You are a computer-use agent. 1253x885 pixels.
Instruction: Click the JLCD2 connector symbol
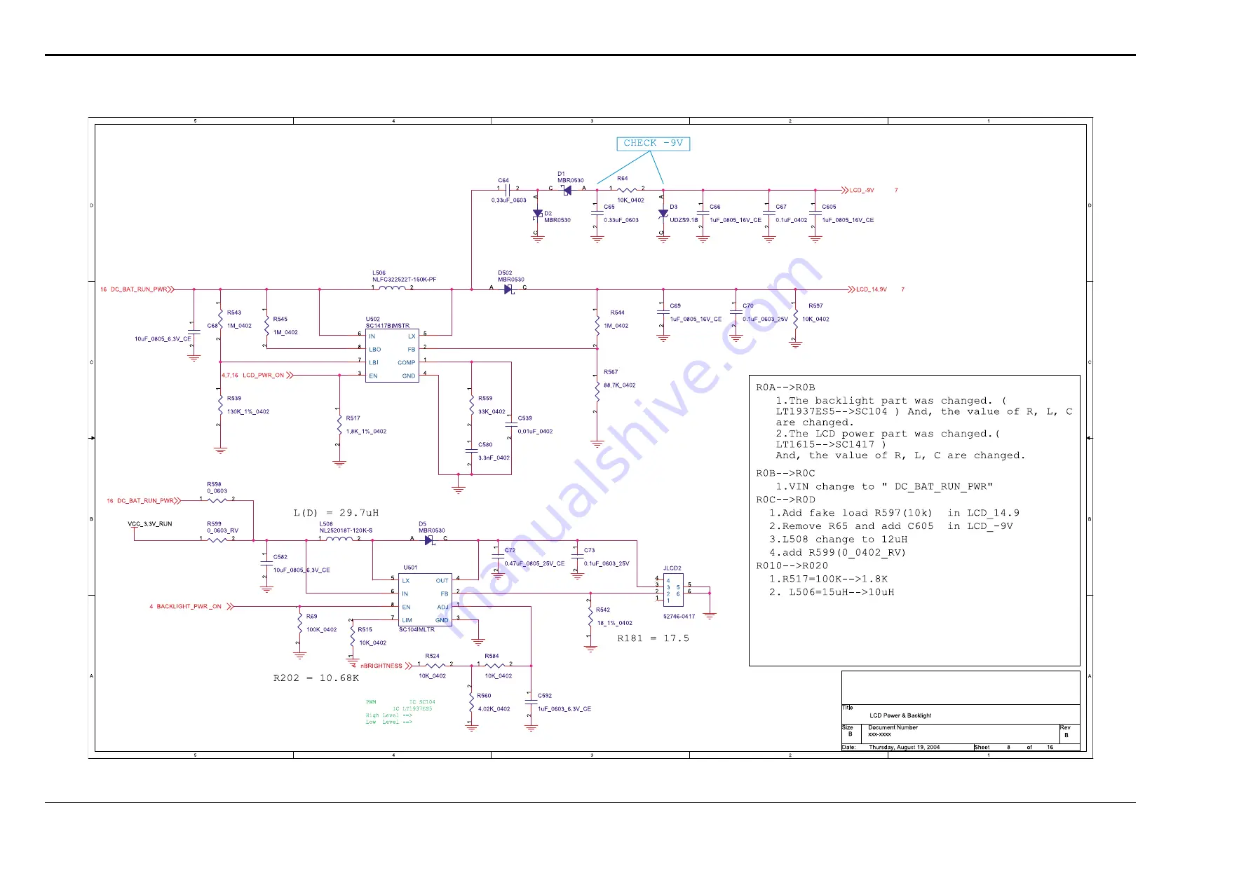click(673, 590)
